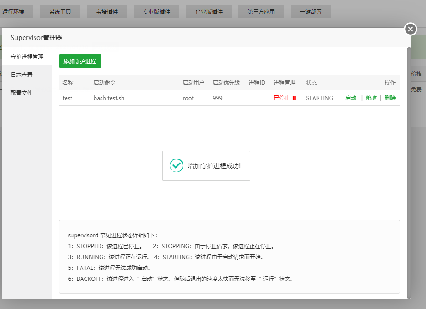Select the 系统工具 category tab

click(x=60, y=12)
